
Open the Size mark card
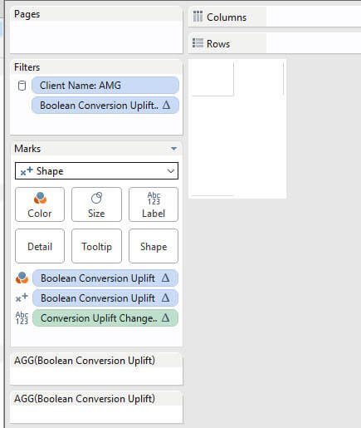point(96,204)
